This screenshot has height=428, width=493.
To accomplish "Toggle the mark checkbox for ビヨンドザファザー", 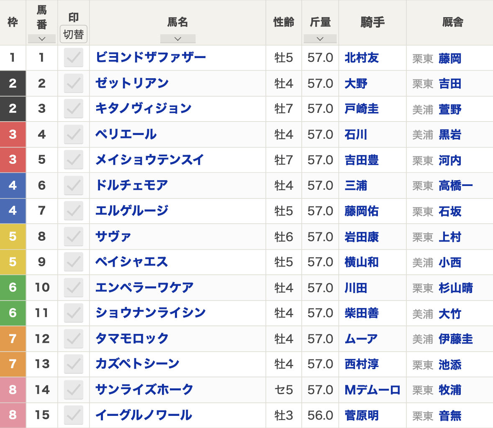I will tap(74, 57).
